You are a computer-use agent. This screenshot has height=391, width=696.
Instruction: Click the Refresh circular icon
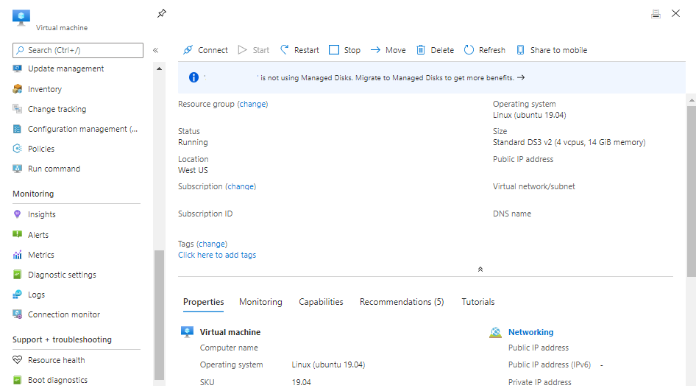(469, 50)
